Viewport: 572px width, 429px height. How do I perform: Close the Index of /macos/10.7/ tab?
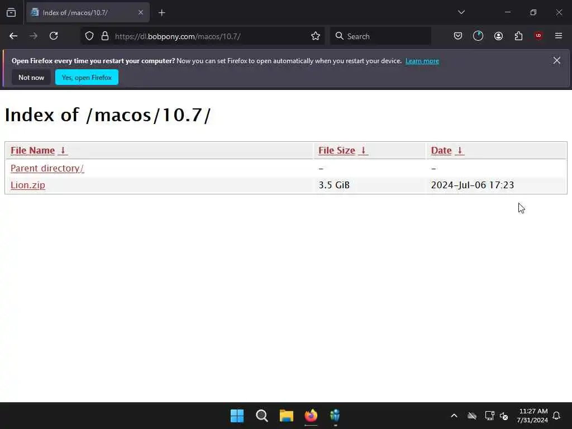pyautogui.click(x=140, y=12)
